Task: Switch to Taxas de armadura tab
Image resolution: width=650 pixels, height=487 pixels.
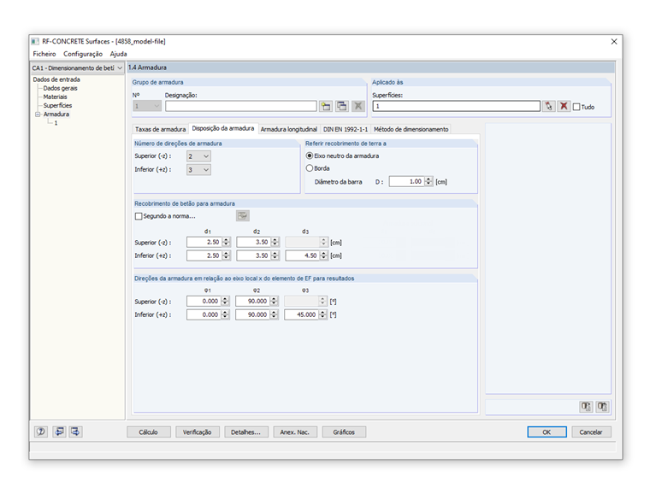Action: 161,129
